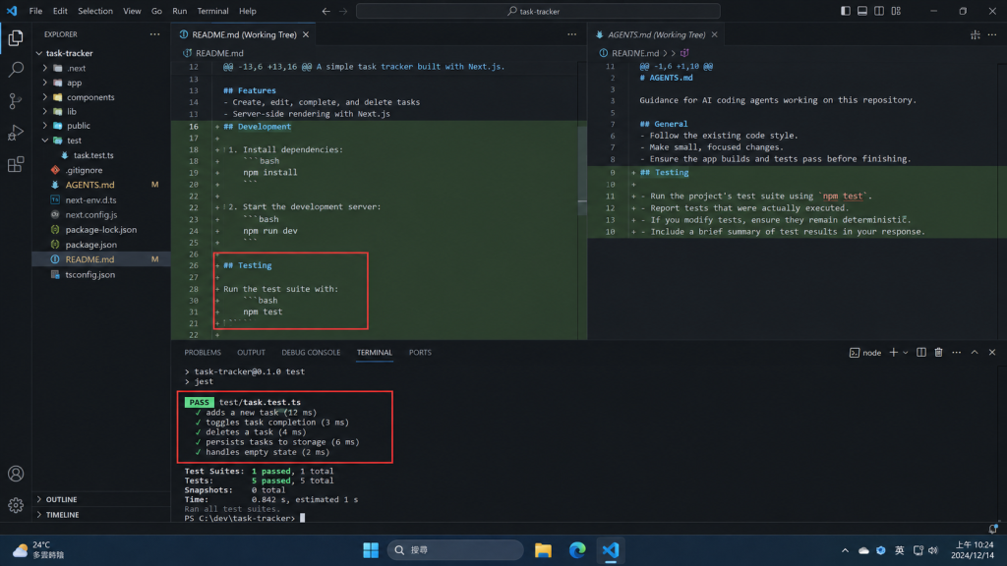This screenshot has height=566, width=1007.
Task: Close the AGENTS.md (Working Tree) tab
Action: pyautogui.click(x=714, y=34)
